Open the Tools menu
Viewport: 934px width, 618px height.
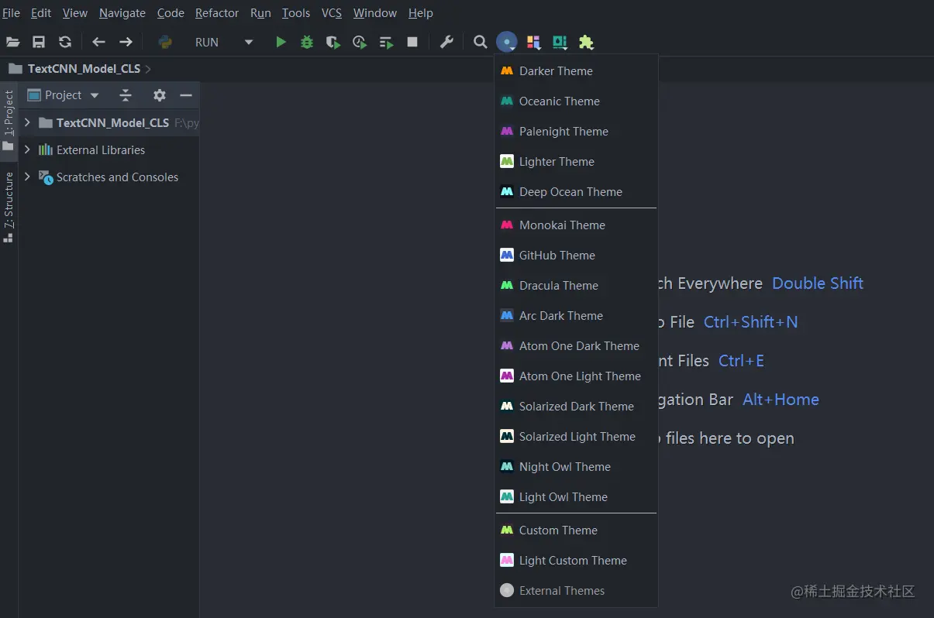pos(296,13)
